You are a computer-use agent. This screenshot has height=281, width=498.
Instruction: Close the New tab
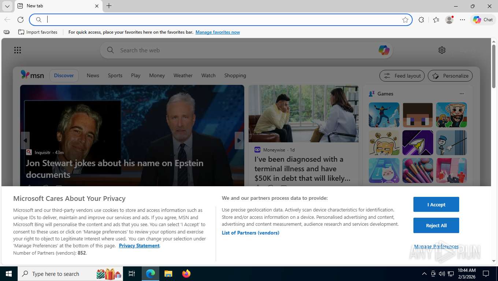point(97,6)
